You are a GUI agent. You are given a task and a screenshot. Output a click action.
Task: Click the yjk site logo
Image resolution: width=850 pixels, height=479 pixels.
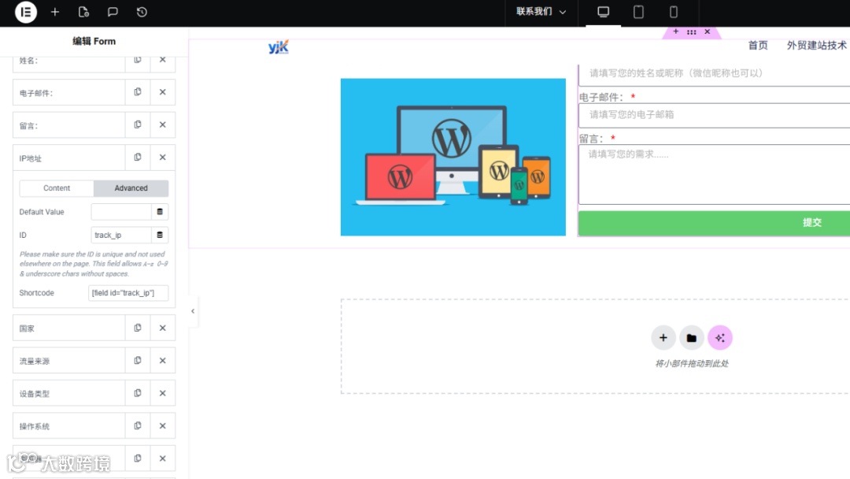click(x=279, y=46)
